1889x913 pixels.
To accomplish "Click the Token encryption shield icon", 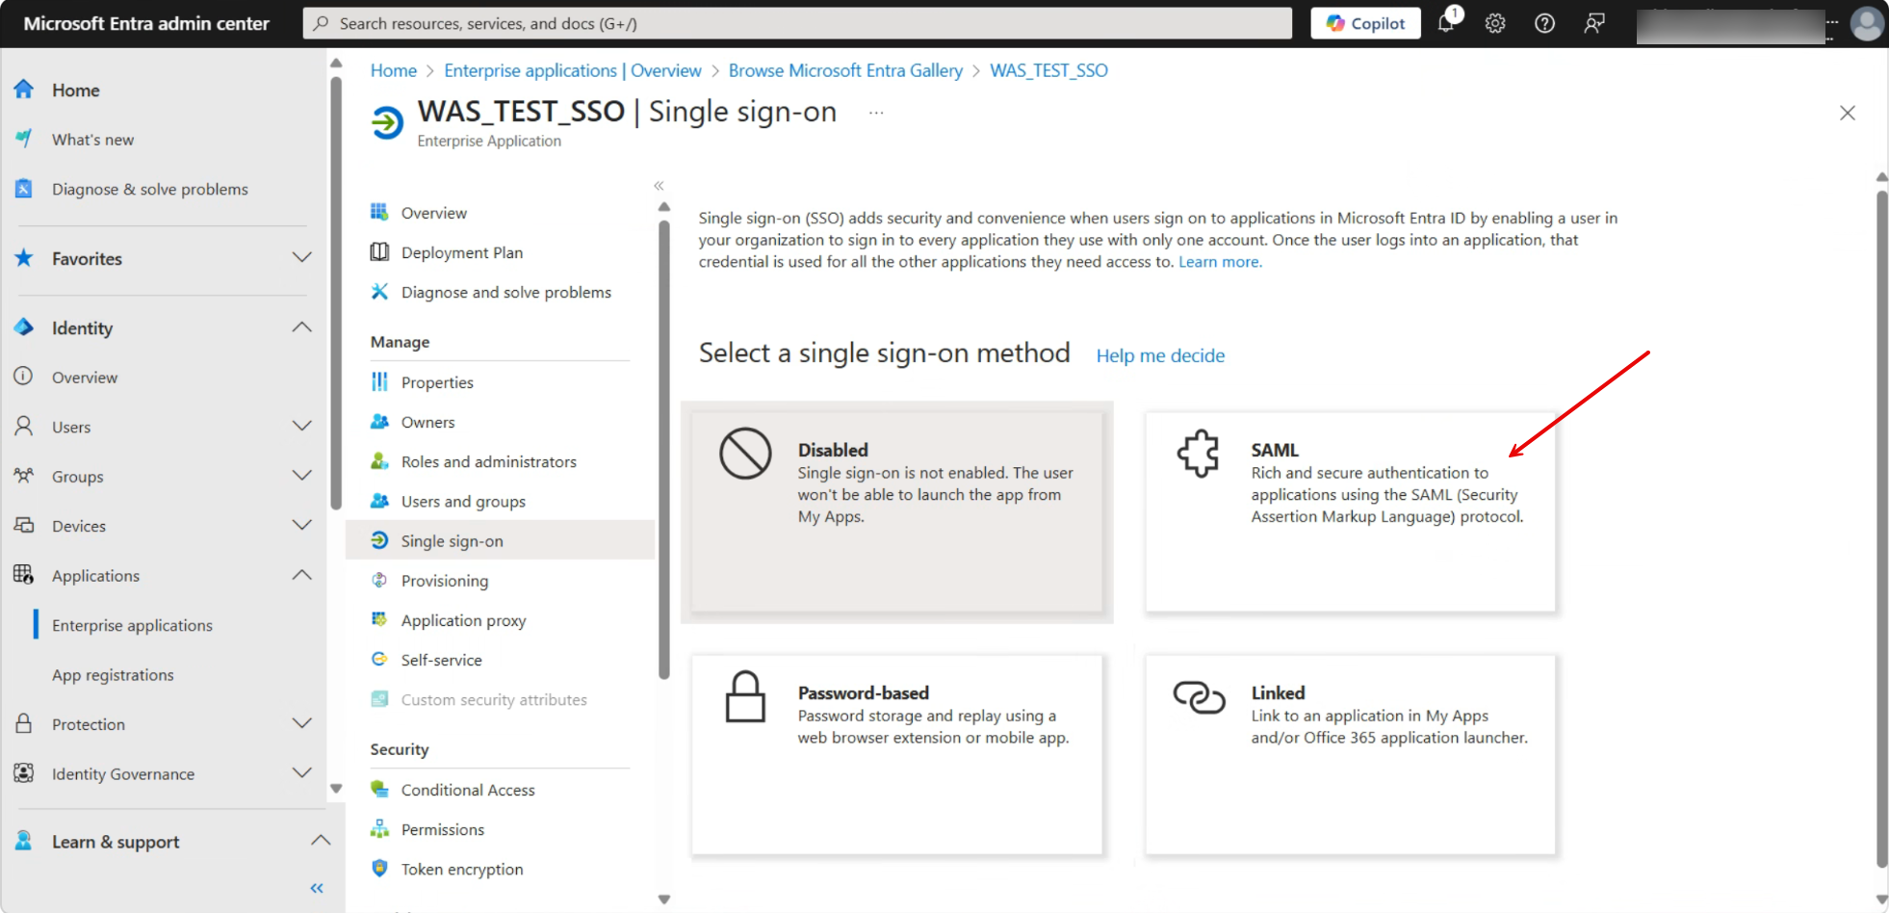I will 379,868.
